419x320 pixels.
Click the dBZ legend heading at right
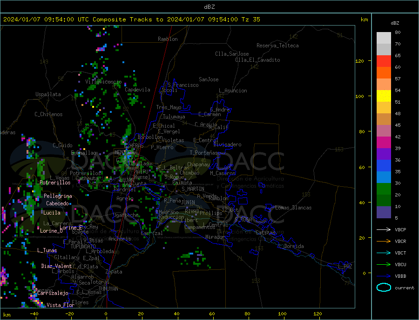click(x=395, y=23)
